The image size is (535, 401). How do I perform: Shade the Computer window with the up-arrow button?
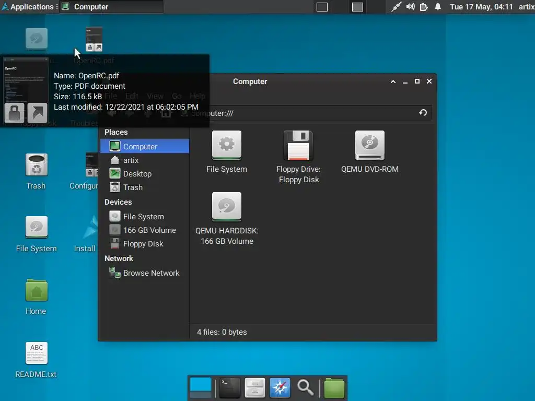click(393, 81)
